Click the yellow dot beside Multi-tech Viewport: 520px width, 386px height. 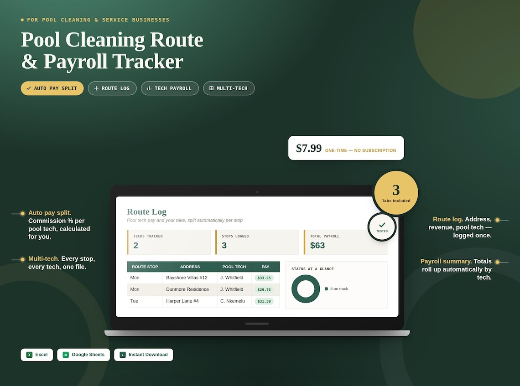[22, 259]
